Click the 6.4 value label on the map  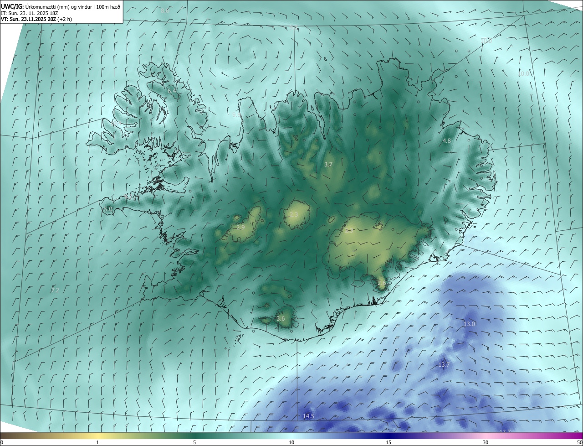(x=172, y=91)
